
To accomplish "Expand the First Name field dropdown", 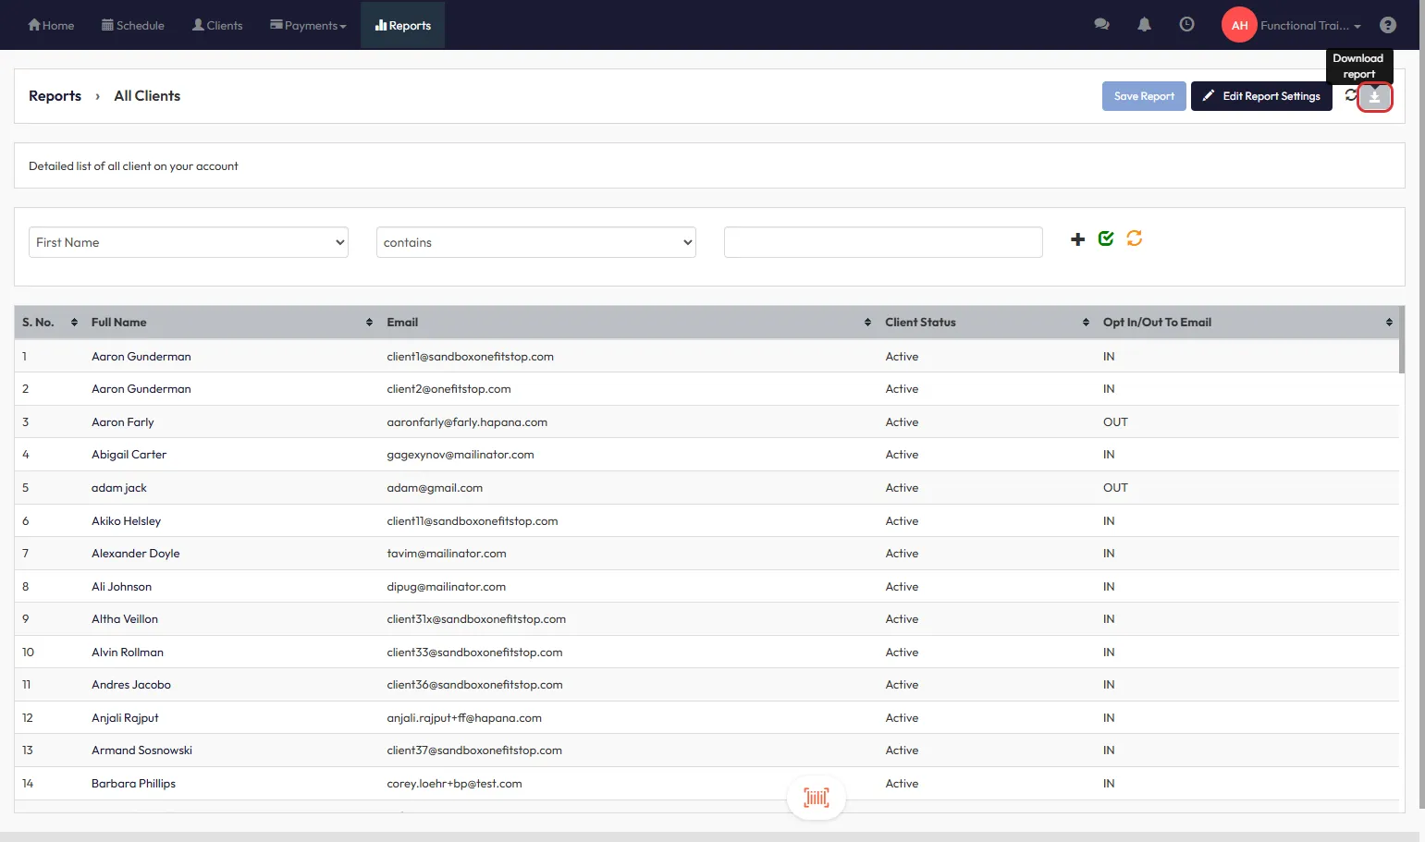I will 189,242.
